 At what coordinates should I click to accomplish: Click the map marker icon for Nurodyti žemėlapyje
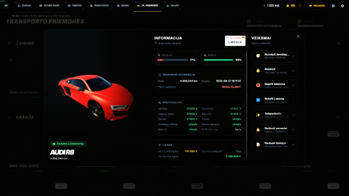point(258,56)
